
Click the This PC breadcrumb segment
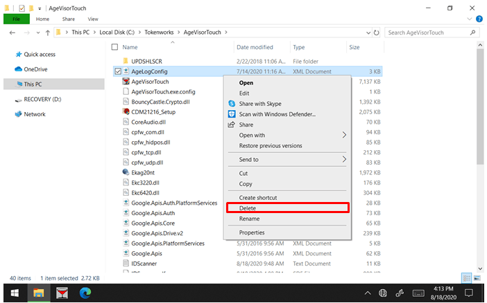80,33
